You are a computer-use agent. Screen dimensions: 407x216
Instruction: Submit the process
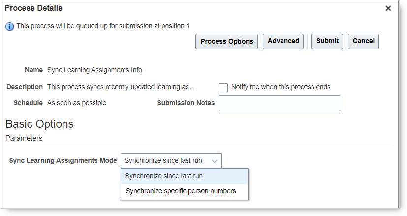(x=327, y=41)
